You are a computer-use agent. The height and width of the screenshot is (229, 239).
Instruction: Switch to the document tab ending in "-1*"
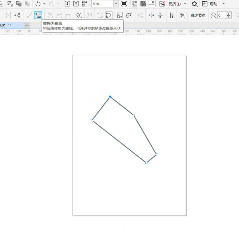pyautogui.click(x=10, y=25)
